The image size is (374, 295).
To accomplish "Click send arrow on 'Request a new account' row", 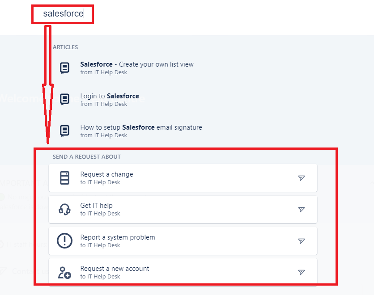I will [302, 272].
